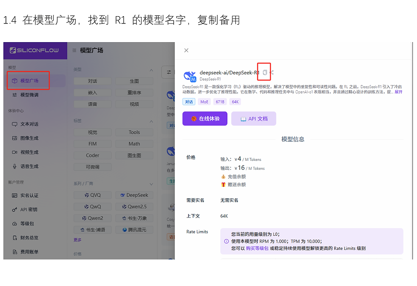Filter by QVQ vendor

[x=93, y=195]
